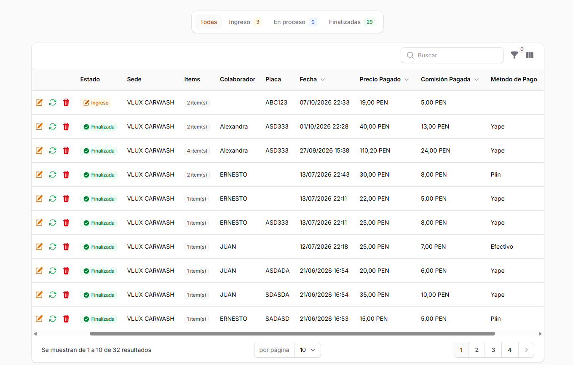Screen dimensions: 573x365
Task: Edit the order with plate ABC123
Action: click(39, 102)
